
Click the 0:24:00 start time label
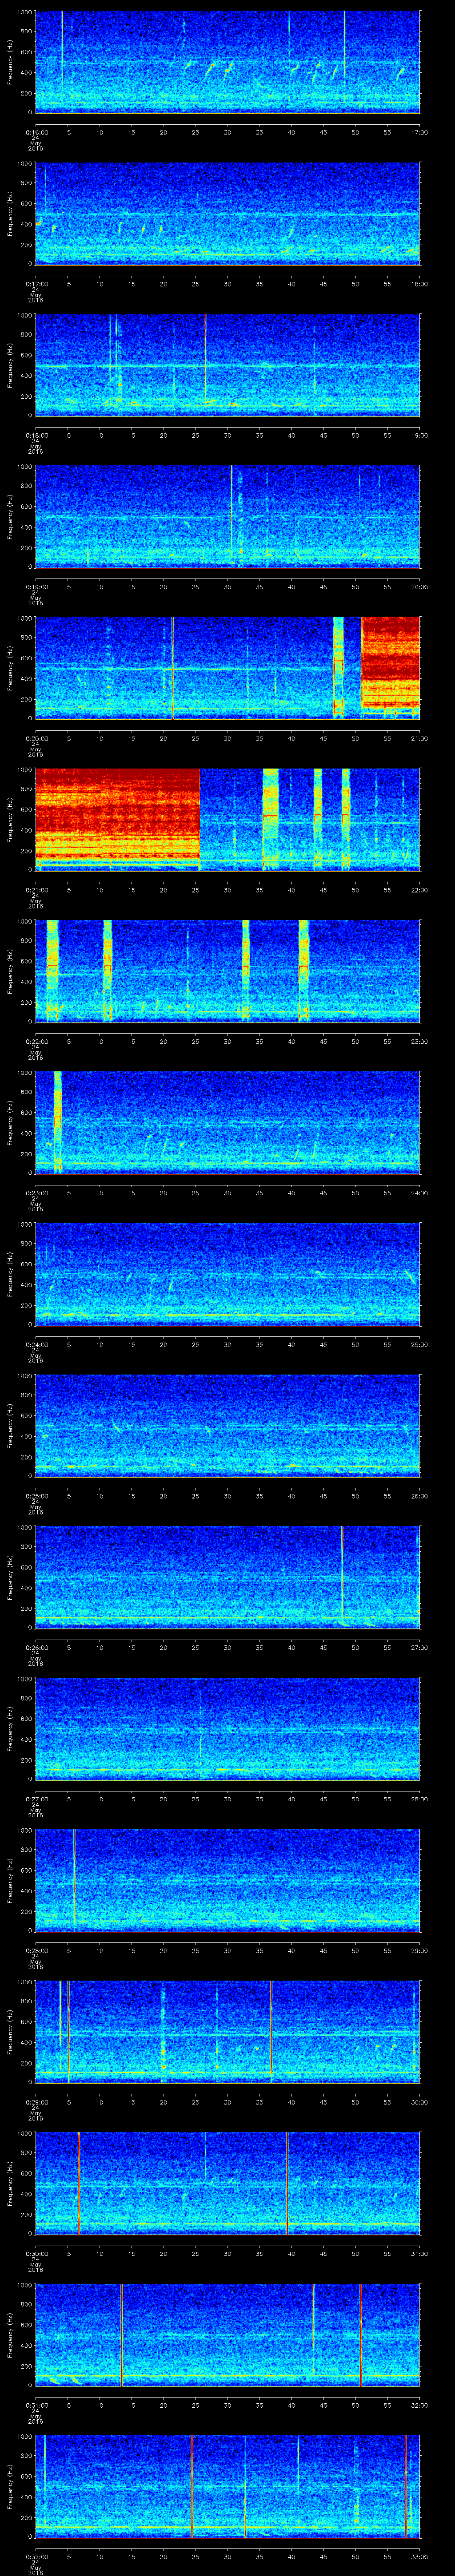click(36, 1344)
